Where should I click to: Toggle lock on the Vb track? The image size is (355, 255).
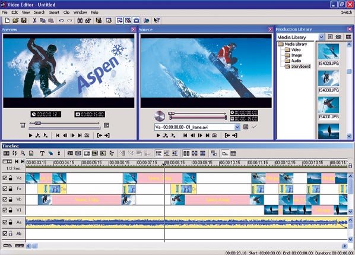[11, 199]
